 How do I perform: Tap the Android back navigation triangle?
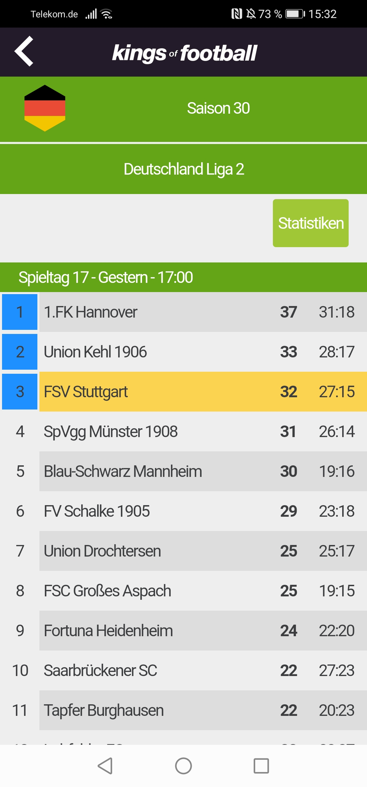pos(105,766)
